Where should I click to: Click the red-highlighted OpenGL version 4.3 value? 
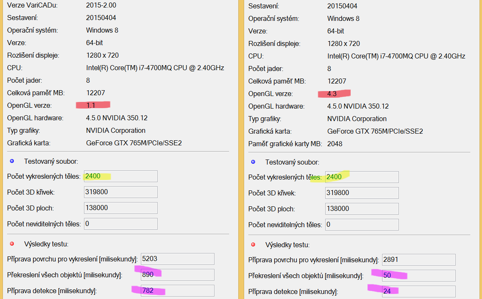332,94
